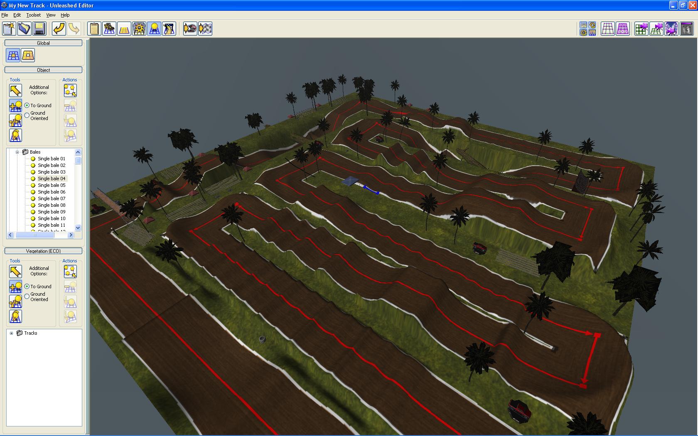Enable Vegetation 'Ground Oriented' option

click(x=27, y=296)
